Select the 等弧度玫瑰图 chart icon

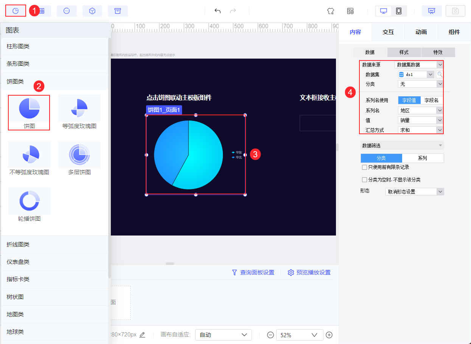click(x=79, y=113)
